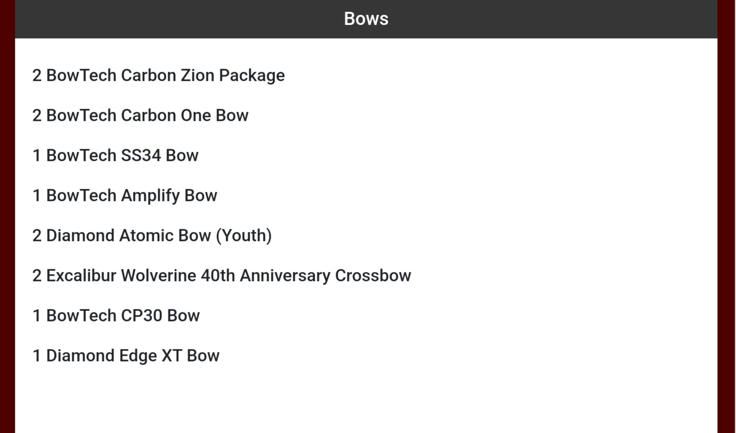736x433 pixels.
Task: Click the Bows header title
Action: pos(366,19)
